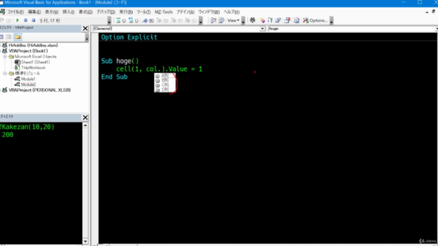Select HiAddIns (HiAddIns.xlam) project

33,45
